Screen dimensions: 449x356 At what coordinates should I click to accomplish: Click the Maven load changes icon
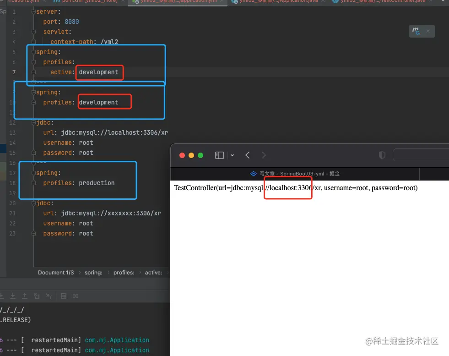(416, 31)
